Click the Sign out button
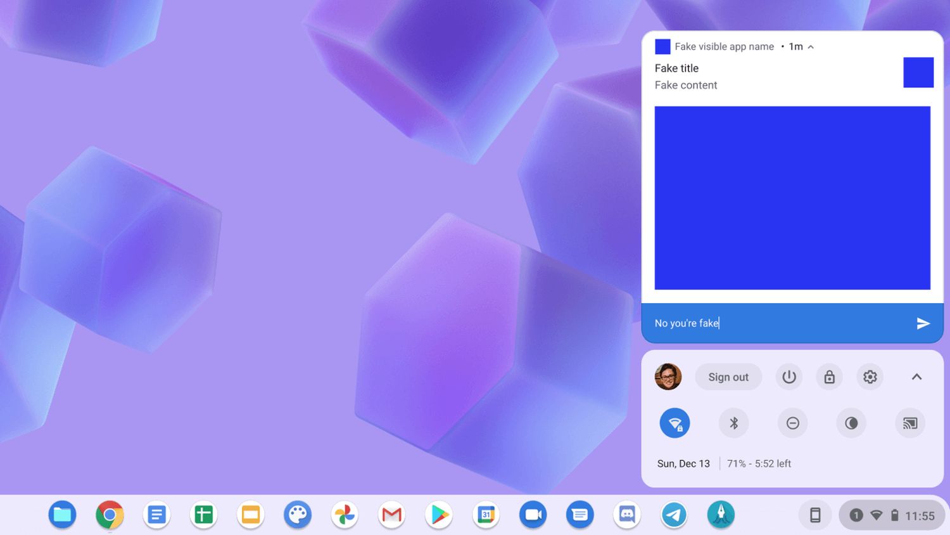 pos(728,377)
